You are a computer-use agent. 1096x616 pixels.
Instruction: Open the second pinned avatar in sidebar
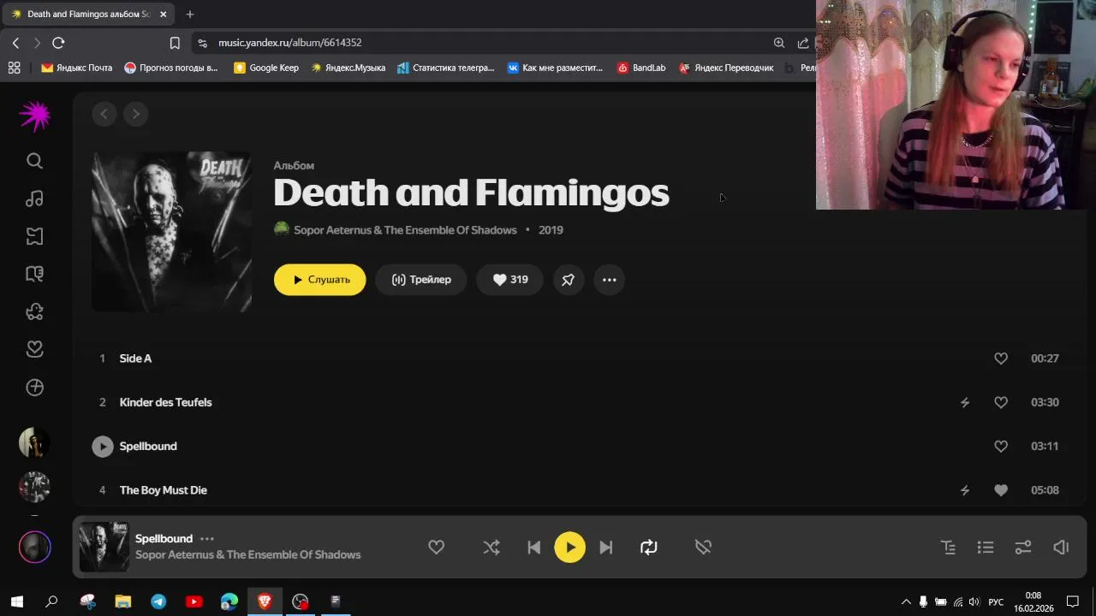pyautogui.click(x=34, y=487)
